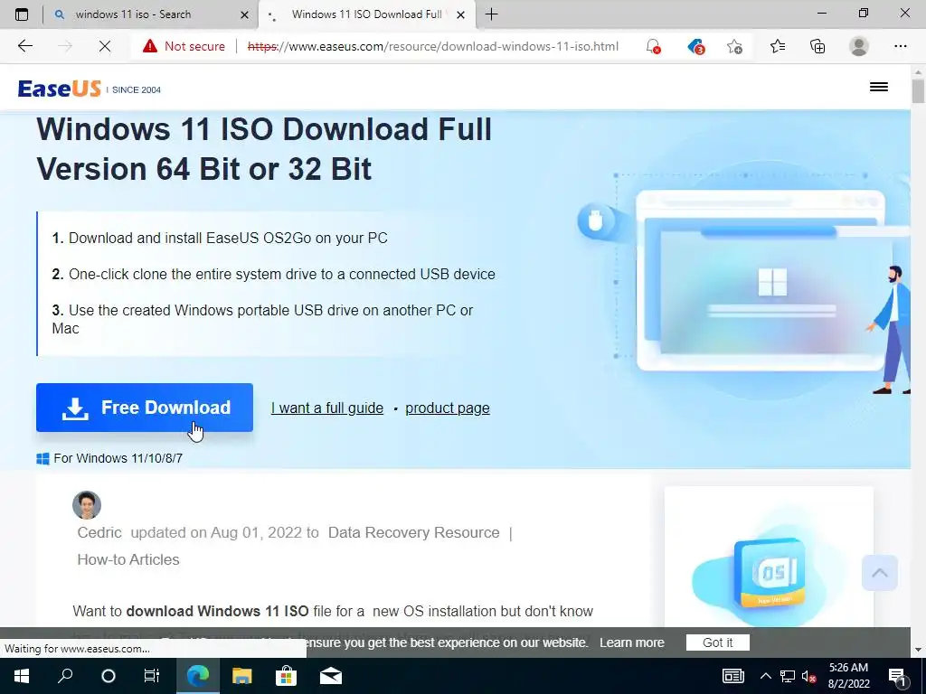
Task: Open the vertical tabs actions menu icon
Action: [22, 14]
